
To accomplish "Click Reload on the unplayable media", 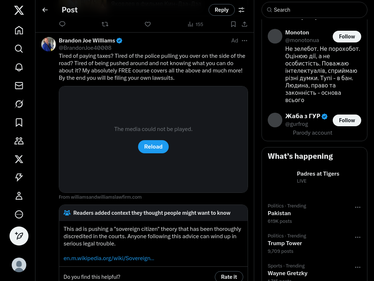I will coord(153,147).
